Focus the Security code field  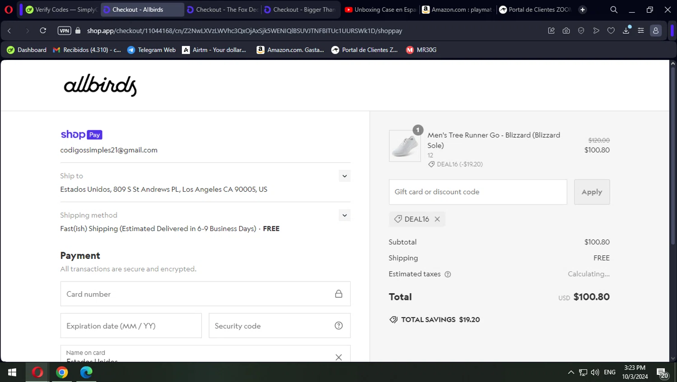[x=279, y=326]
